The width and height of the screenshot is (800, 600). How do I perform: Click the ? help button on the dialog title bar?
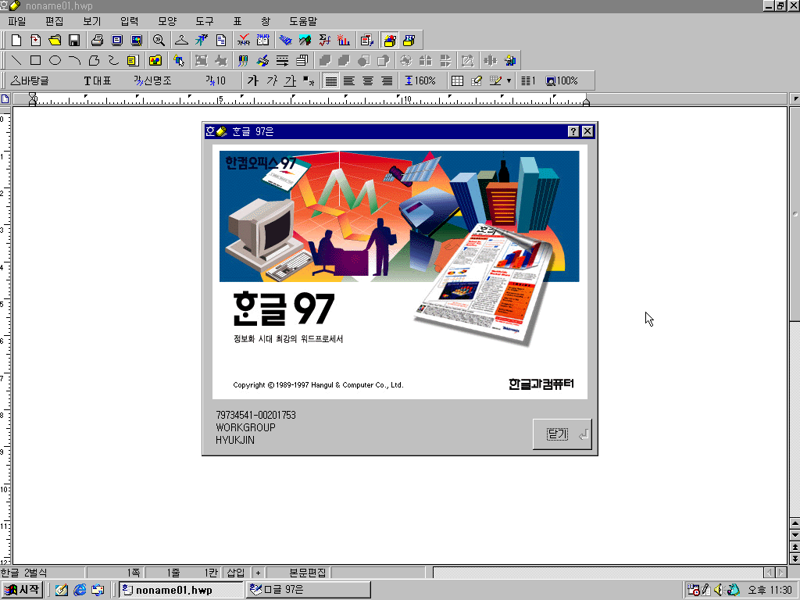[573, 131]
